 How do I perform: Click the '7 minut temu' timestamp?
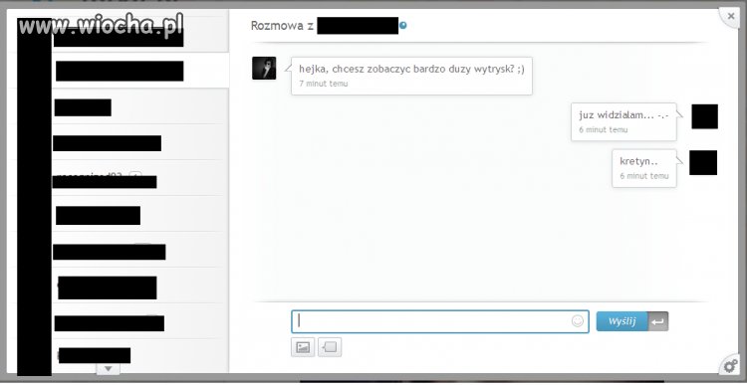click(x=324, y=84)
